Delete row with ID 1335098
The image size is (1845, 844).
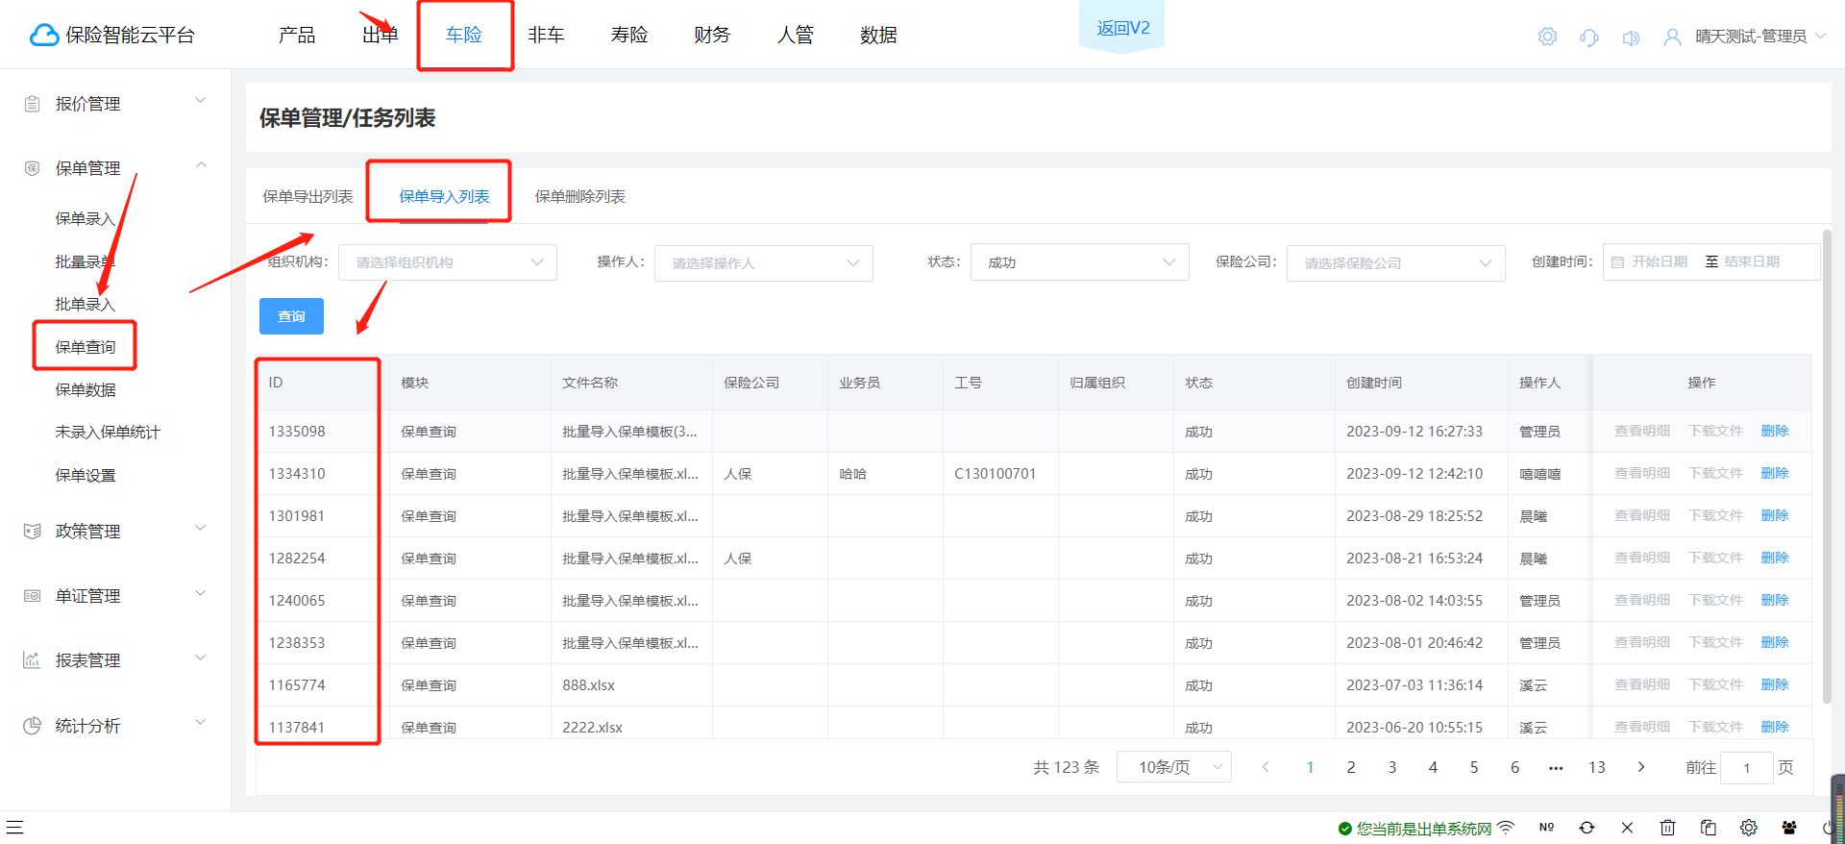(1775, 431)
